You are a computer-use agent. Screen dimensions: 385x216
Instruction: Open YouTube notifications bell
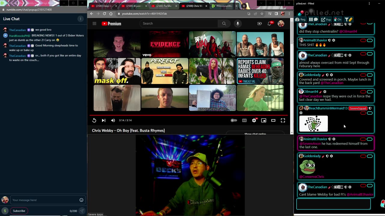point(269,23)
